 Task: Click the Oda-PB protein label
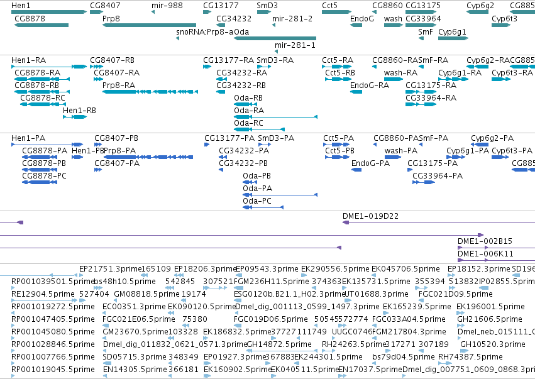click(256, 176)
